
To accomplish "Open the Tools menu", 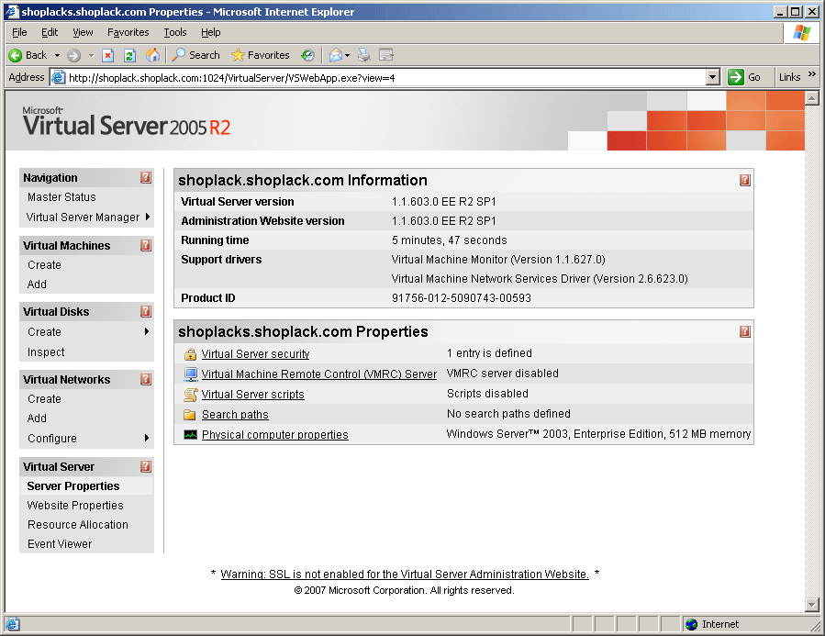I will [x=174, y=33].
